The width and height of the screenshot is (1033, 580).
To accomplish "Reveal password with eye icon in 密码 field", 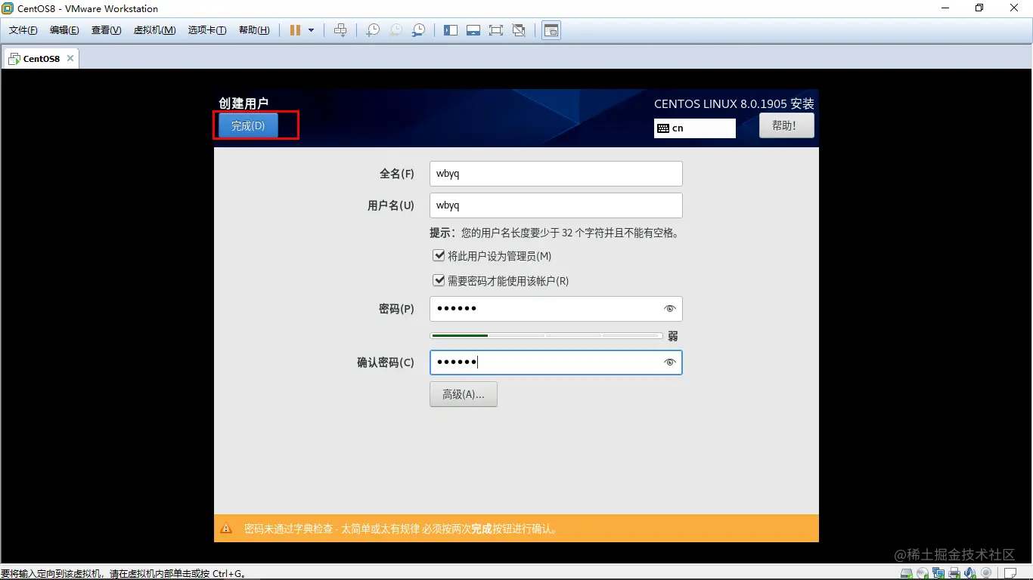I will (x=669, y=309).
